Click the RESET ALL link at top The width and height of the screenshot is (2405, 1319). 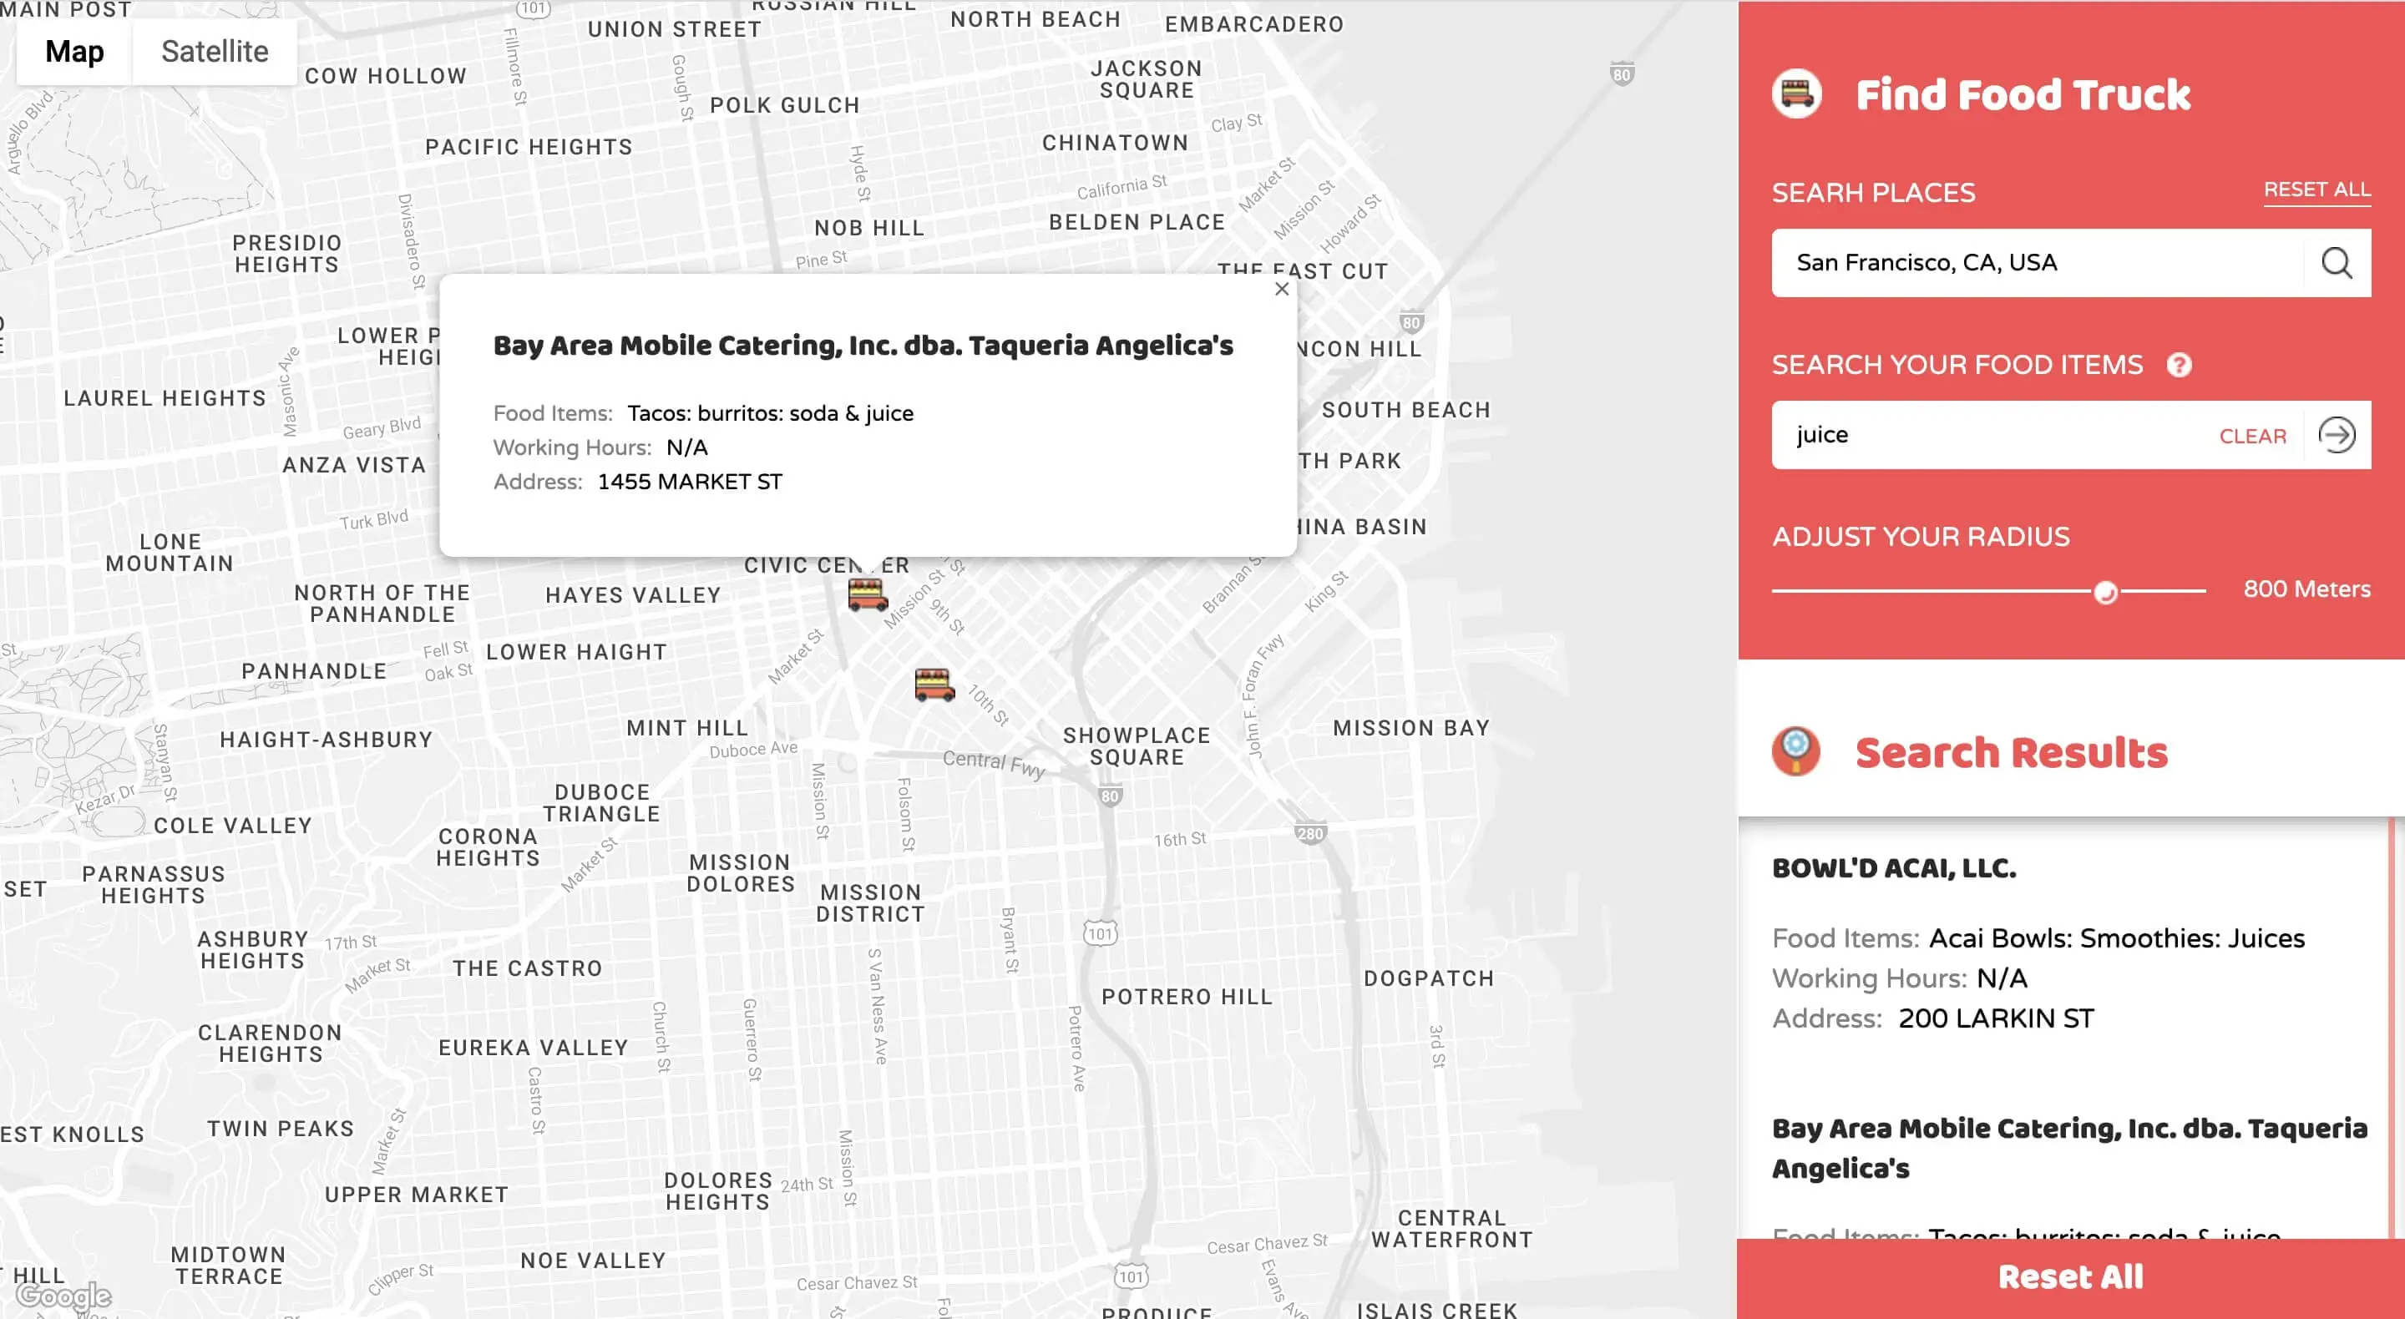[2316, 190]
